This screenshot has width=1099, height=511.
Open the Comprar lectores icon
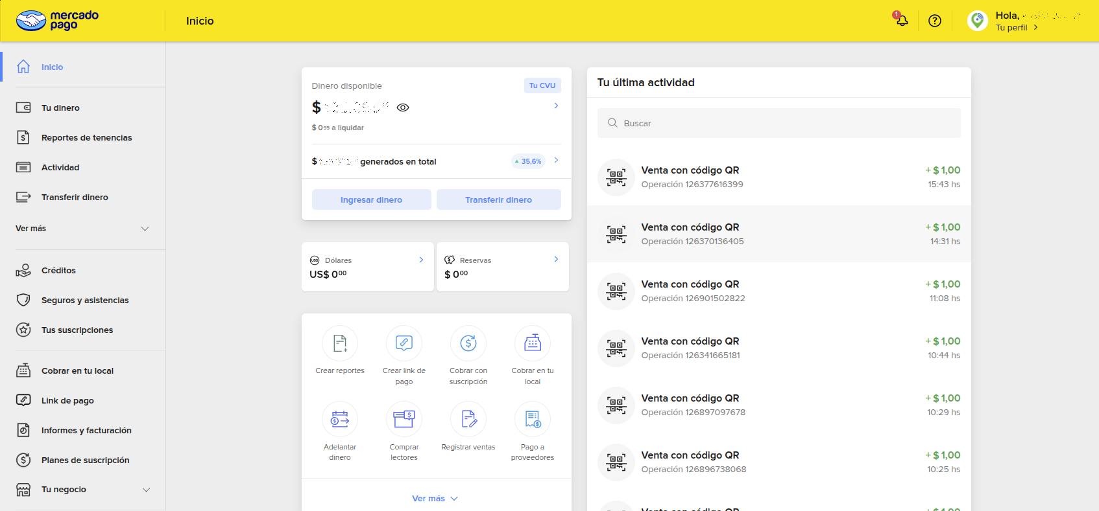pos(404,419)
